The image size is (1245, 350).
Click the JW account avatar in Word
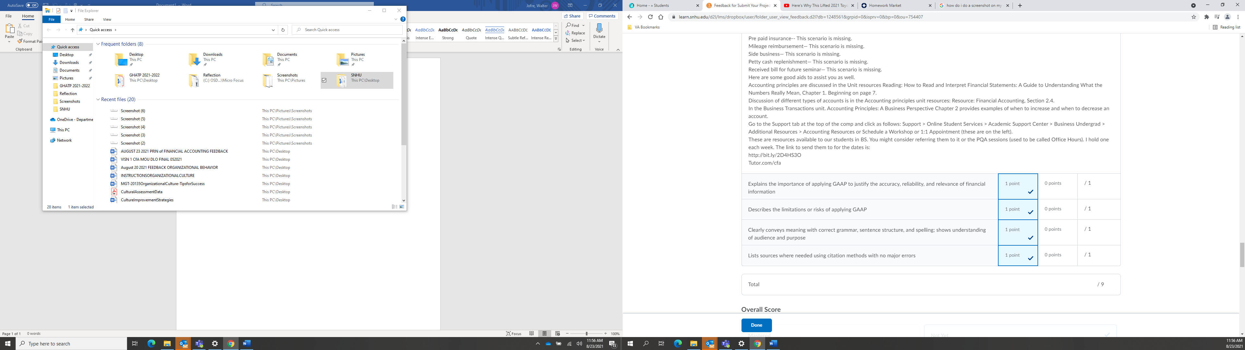tap(555, 5)
